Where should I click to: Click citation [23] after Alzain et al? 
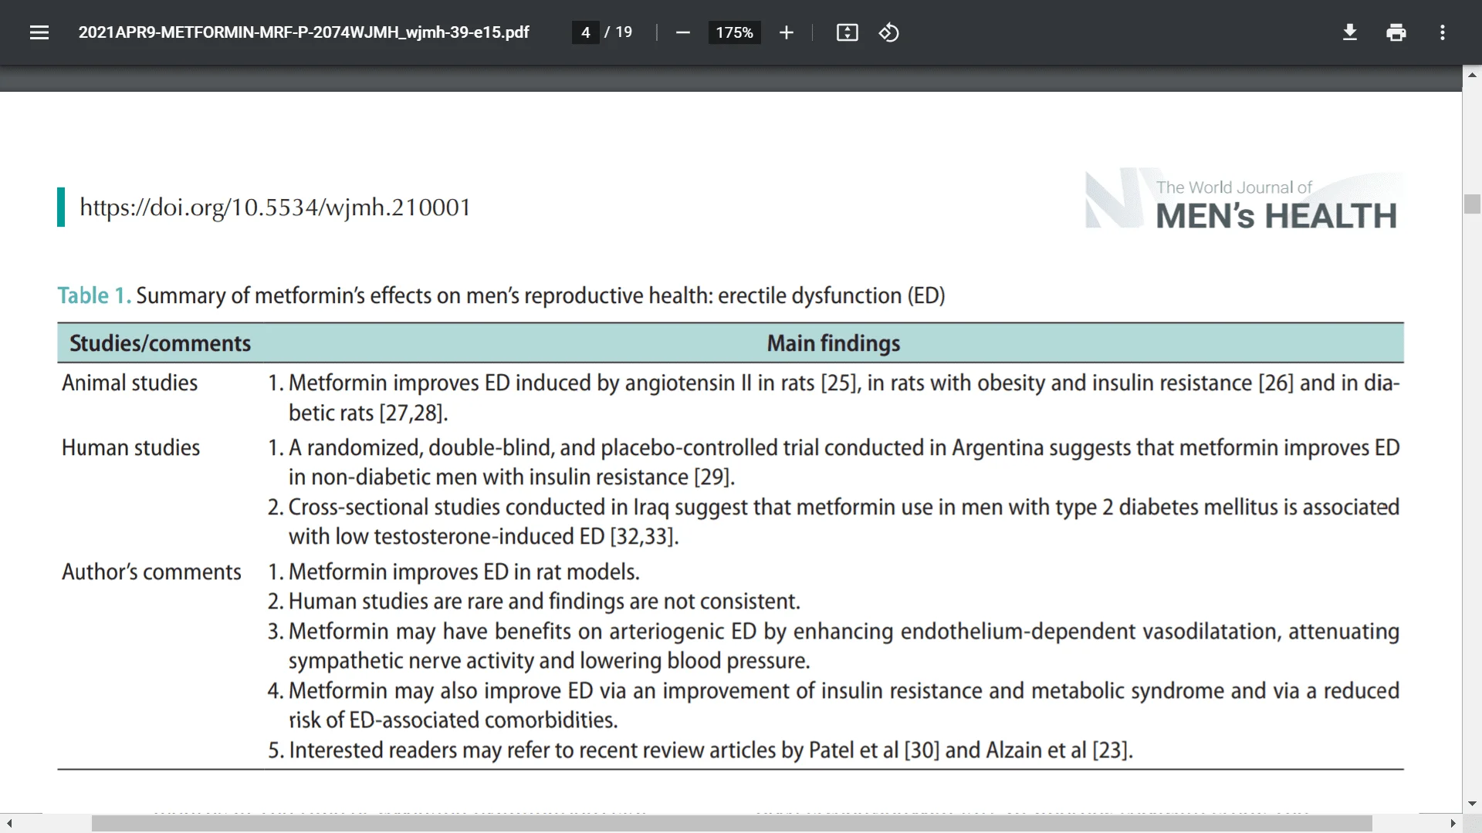coord(1110,750)
